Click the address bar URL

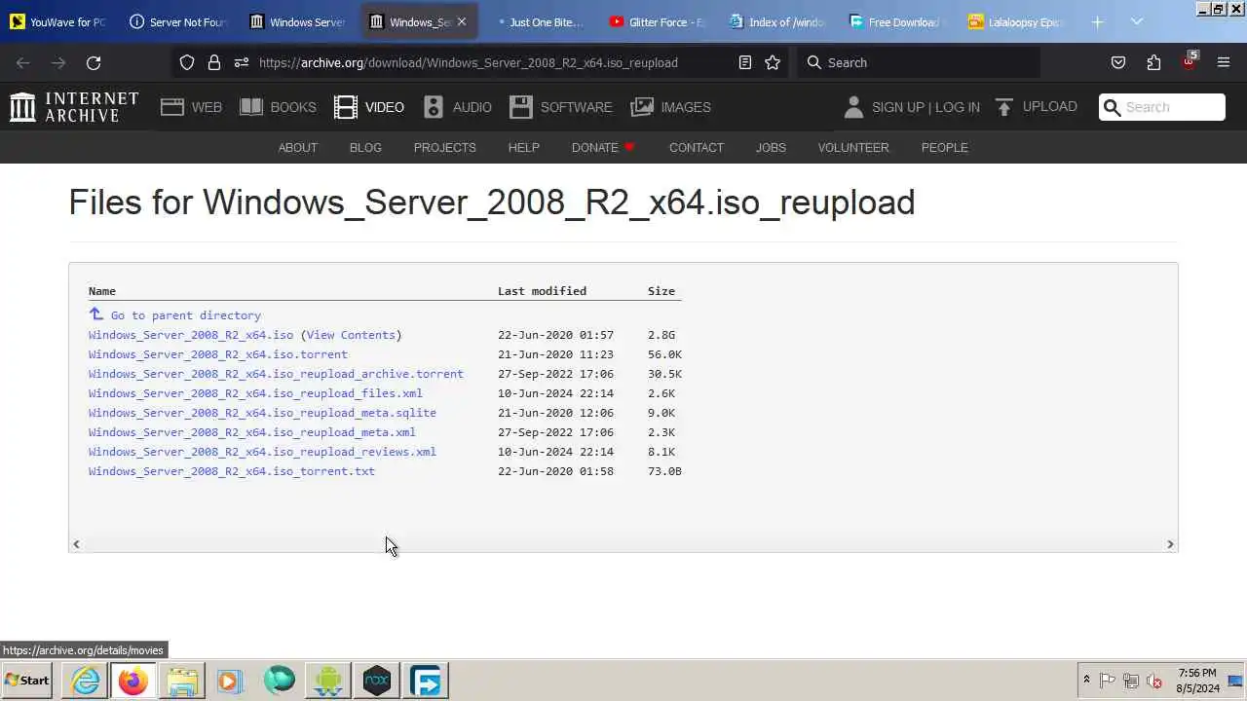[469, 62]
